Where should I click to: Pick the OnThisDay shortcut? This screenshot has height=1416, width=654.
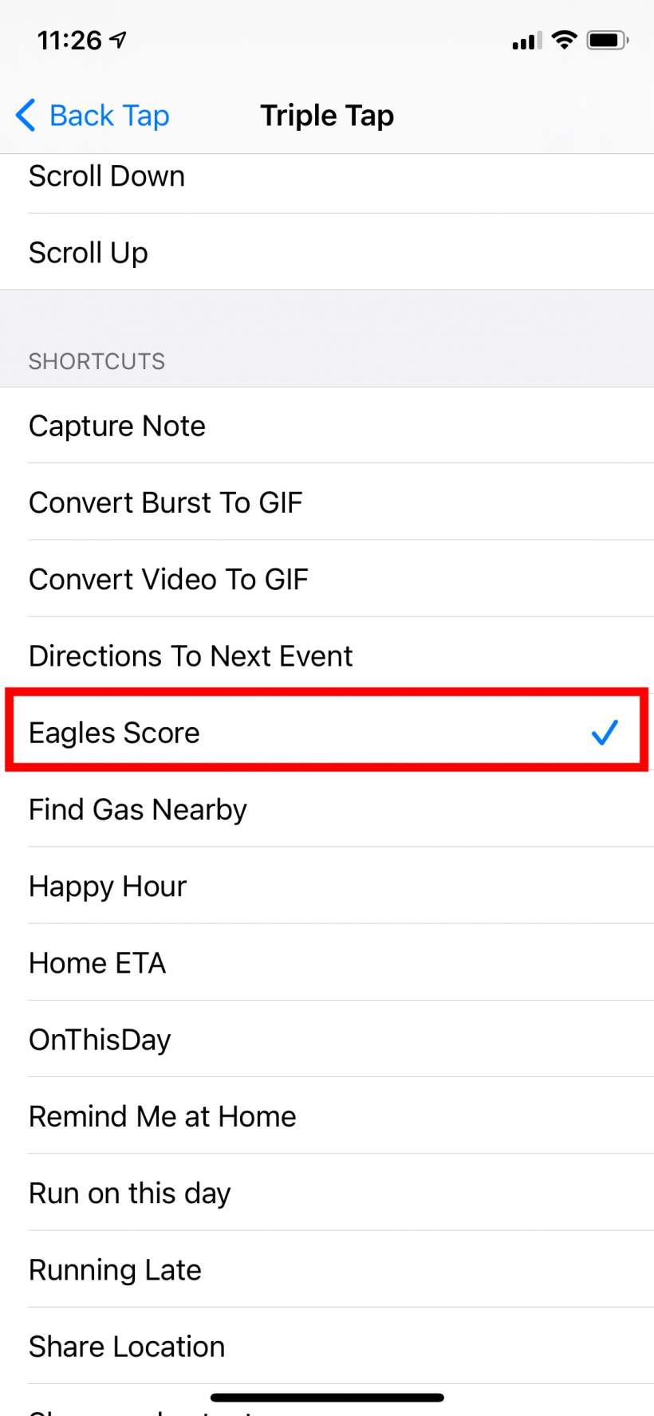coord(100,1039)
